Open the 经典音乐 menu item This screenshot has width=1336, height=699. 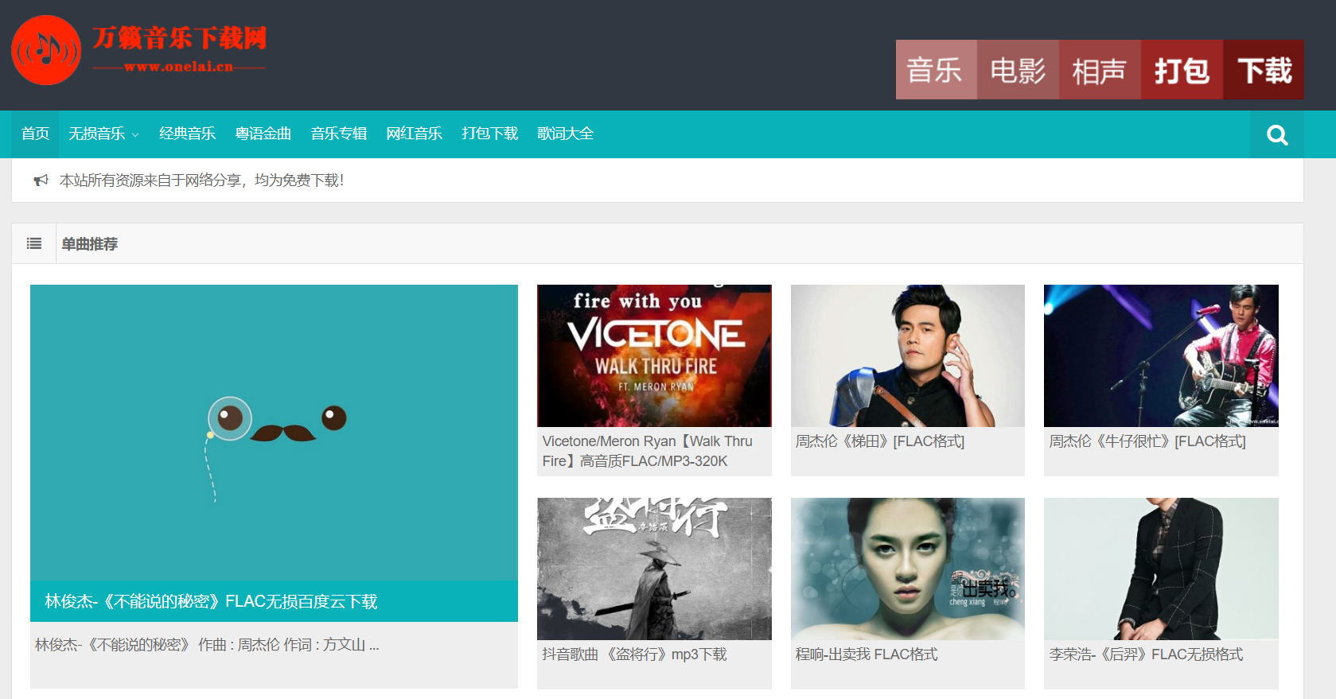(x=187, y=134)
